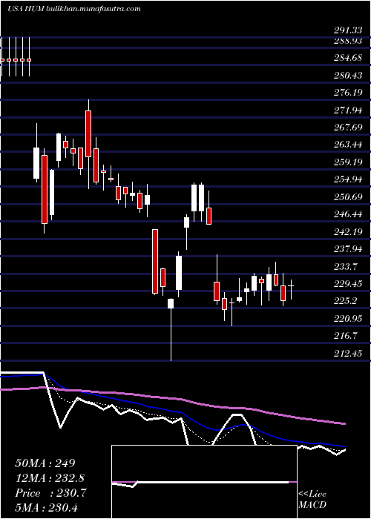This screenshot has height=519, width=371.
Task: Select the 216.7 price axis label
Action: (x=345, y=336)
